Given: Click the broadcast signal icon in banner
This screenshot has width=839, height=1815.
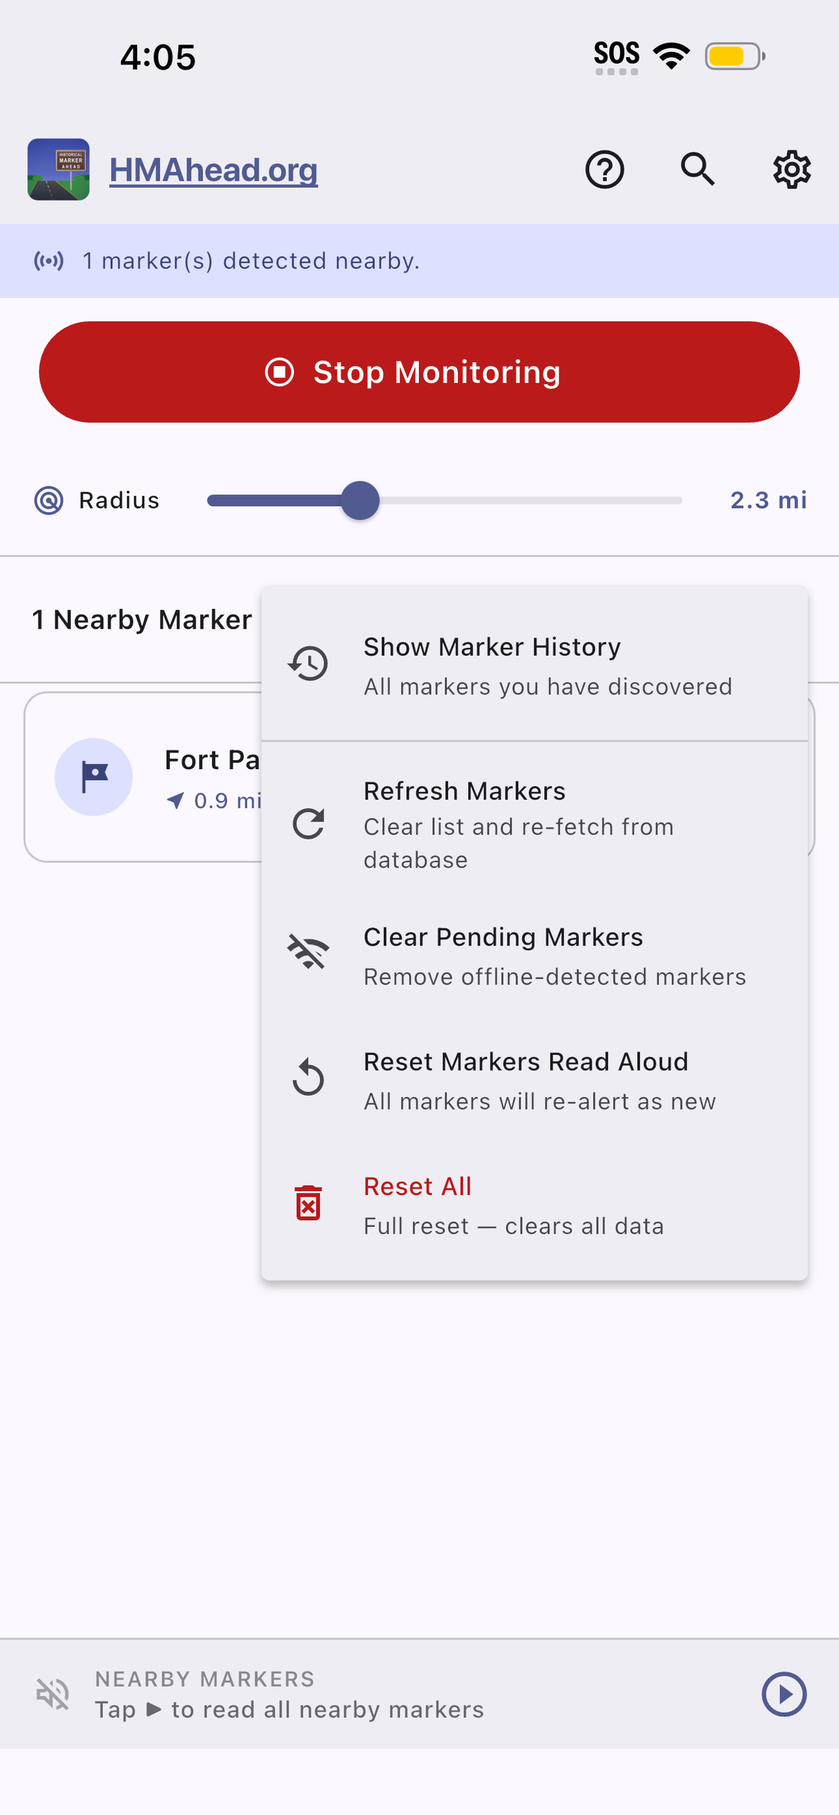Looking at the screenshot, I should [x=49, y=261].
